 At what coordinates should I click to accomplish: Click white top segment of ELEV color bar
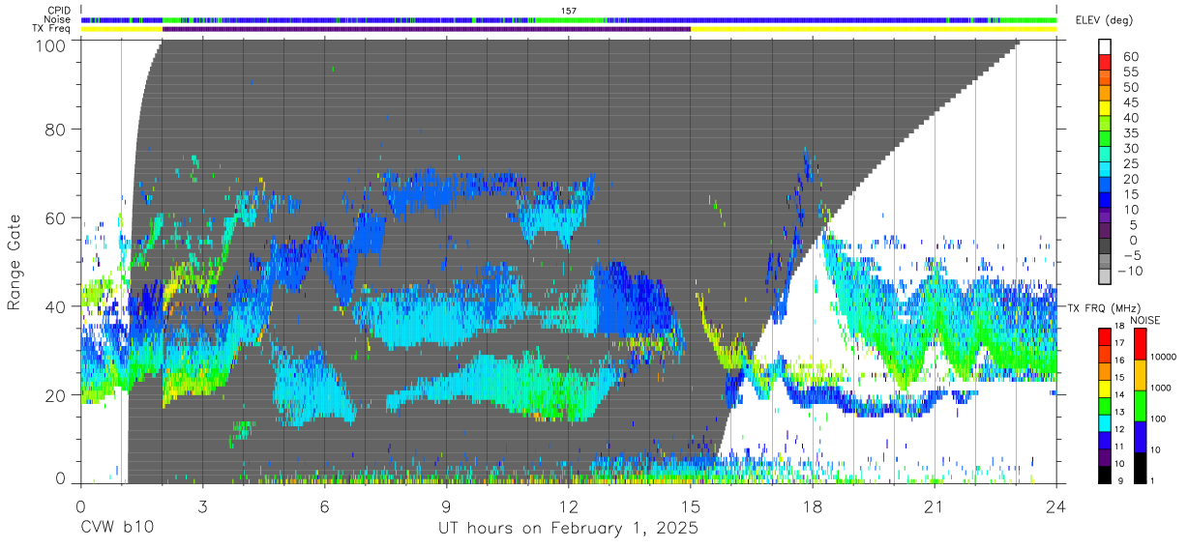[1106, 47]
